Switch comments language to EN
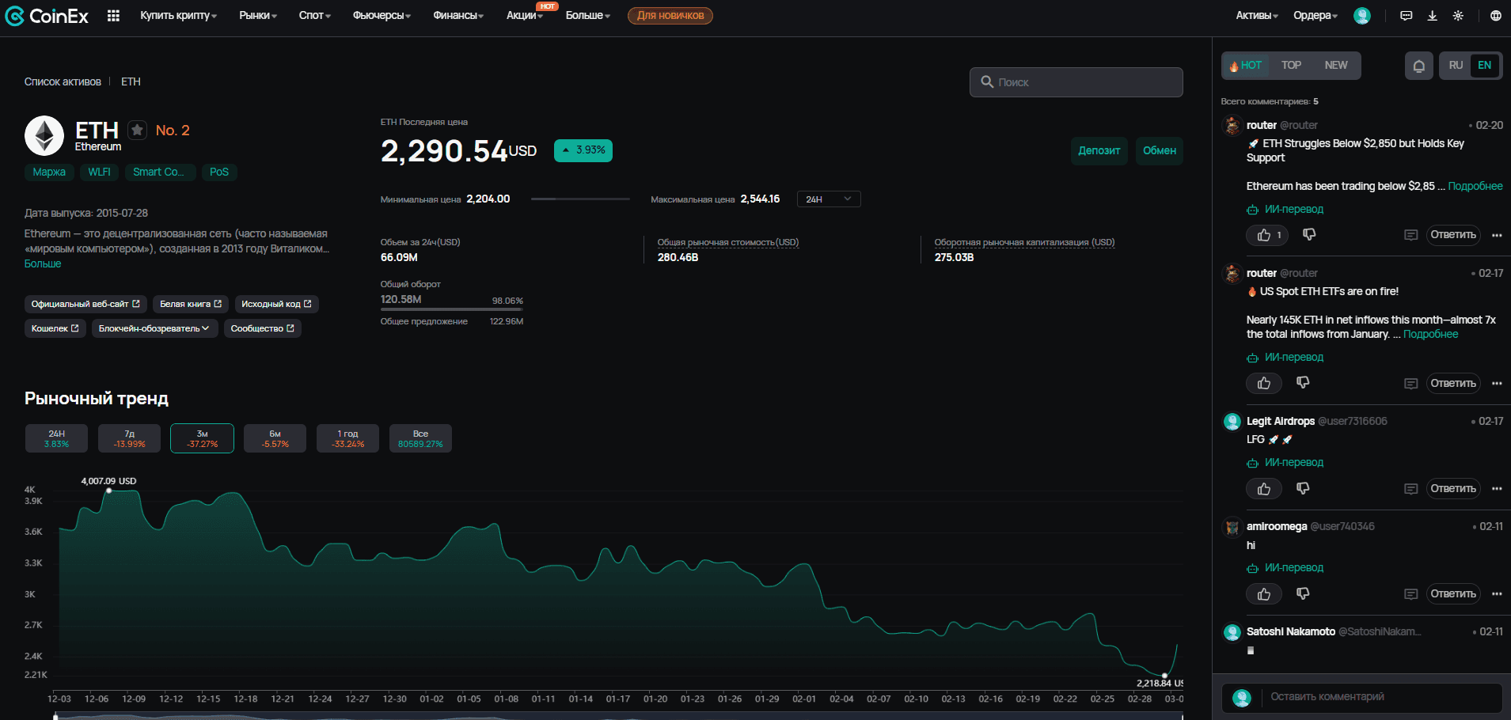 pos(1484,66)
